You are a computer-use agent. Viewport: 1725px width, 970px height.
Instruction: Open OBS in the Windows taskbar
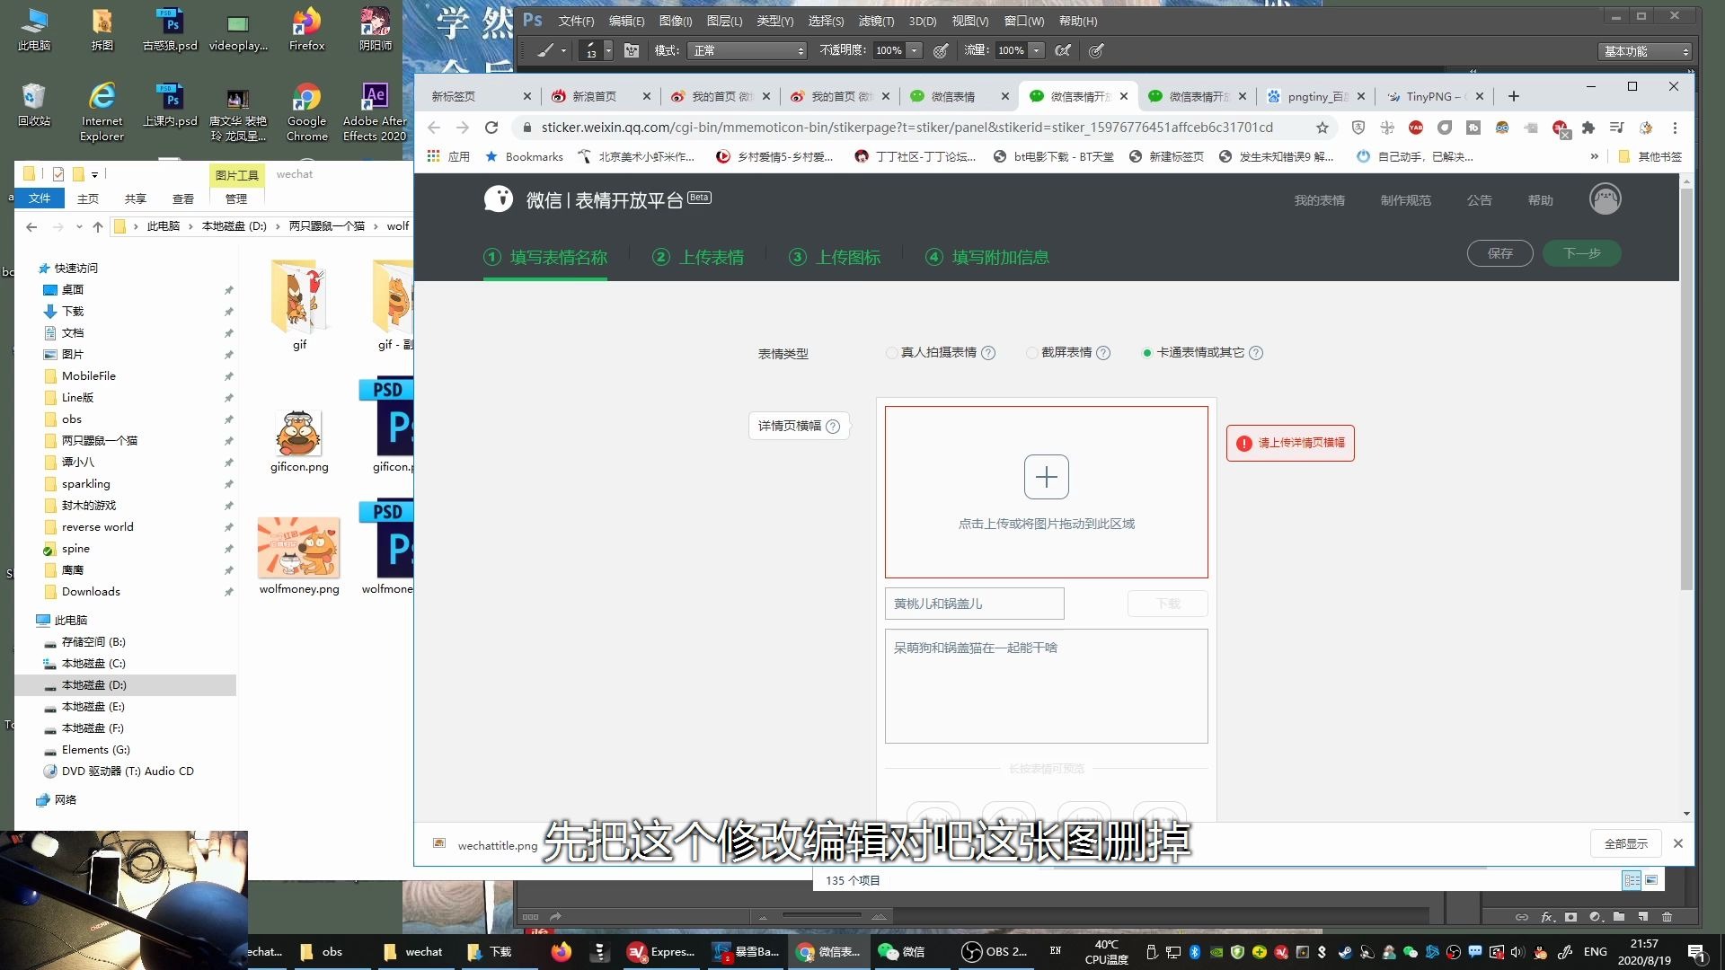click(994, 951)
